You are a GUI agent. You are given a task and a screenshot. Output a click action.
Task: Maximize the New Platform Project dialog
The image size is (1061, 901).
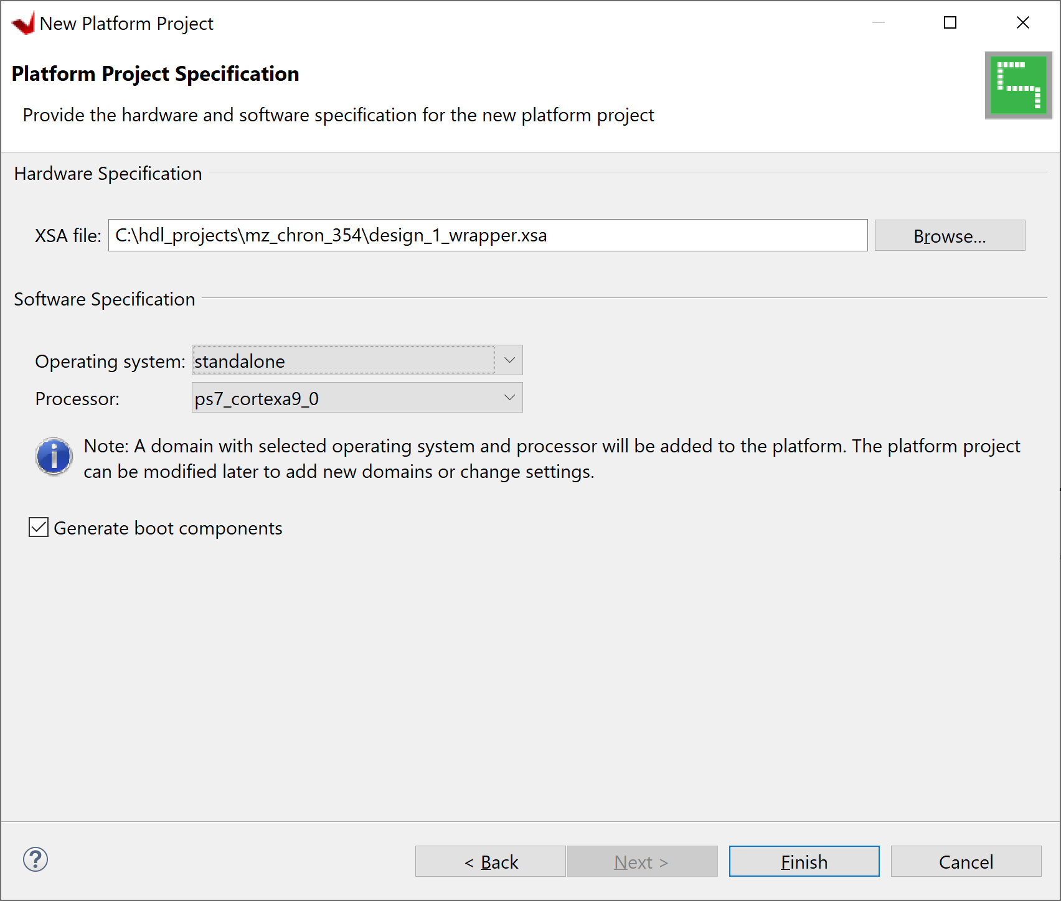[950, 23]
